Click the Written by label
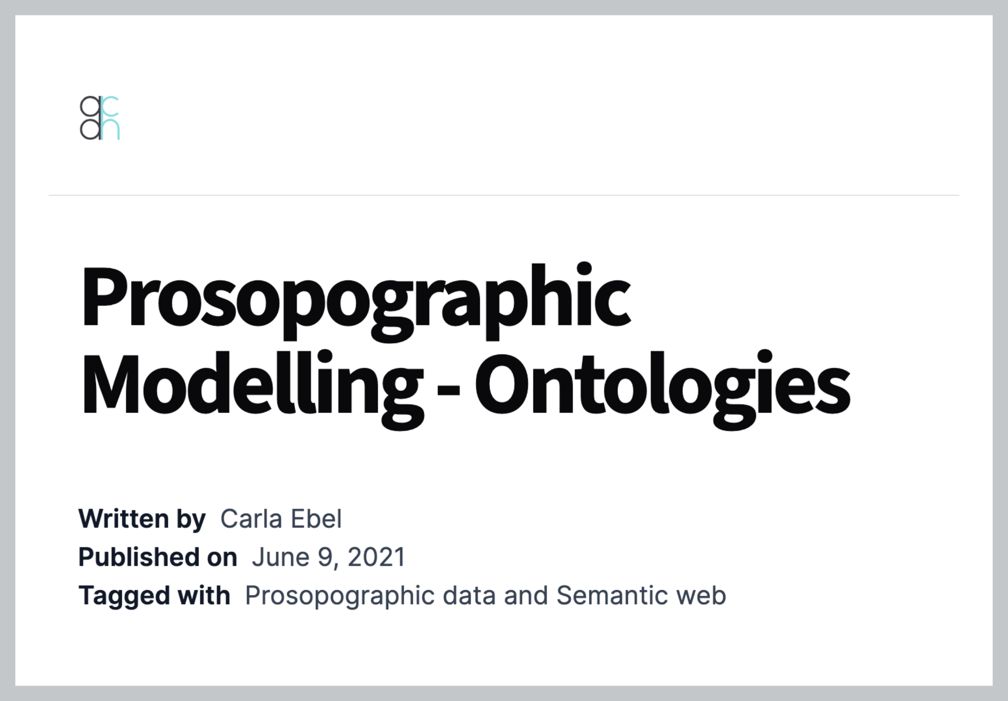This screenshot has height=701, width=1008. (142, 520)
